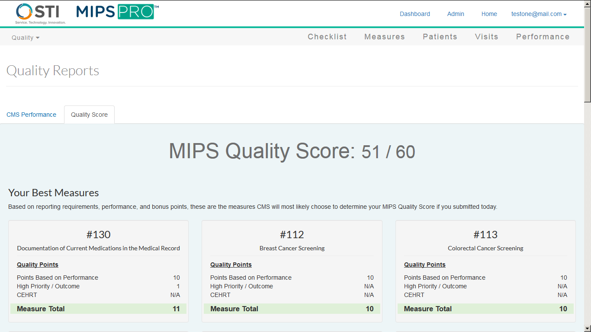591x332 pixels.
Task: Click the #130 measure card title
Action: pyautogui.click(x=98, y=235)
